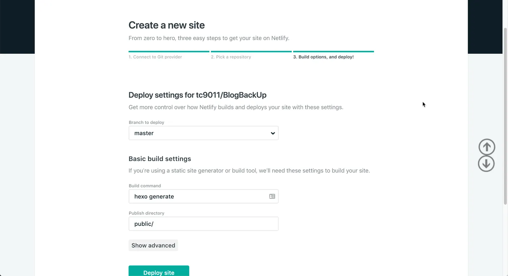Select step 3 Build options, and deploy!
The image size is (508, 276).
(x=323, y=57)
